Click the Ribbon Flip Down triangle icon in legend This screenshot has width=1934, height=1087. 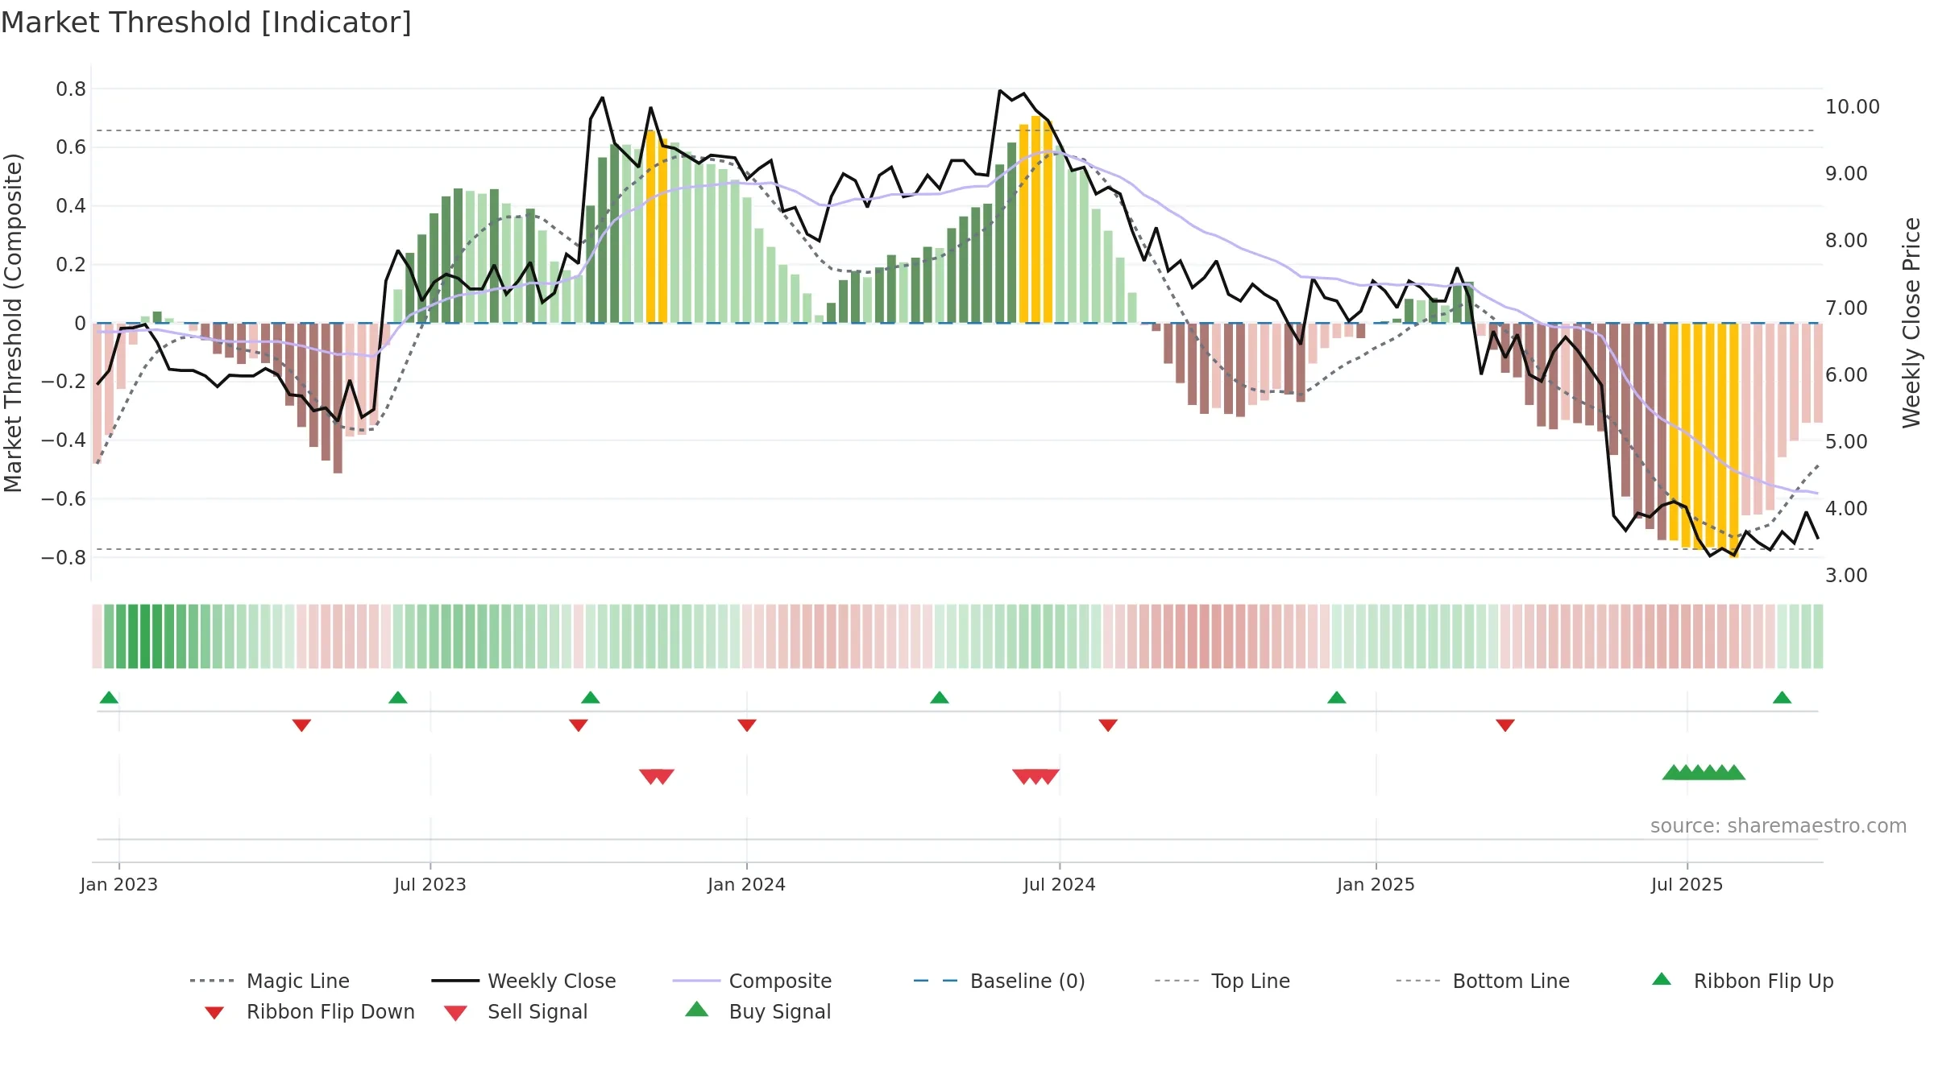(214, 1013)
